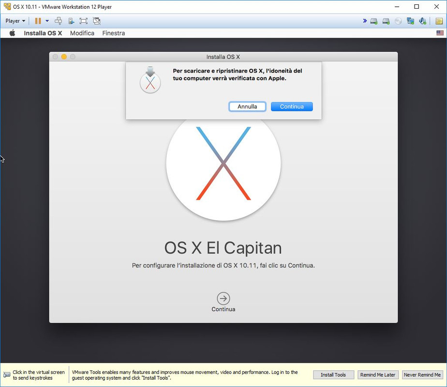Click the sound card device icon
Screen dimensions: 447x387
click(x=422, y=21)
